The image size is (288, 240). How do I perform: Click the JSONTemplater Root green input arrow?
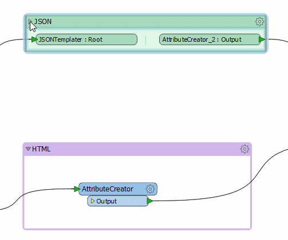(x=34, y=39)
